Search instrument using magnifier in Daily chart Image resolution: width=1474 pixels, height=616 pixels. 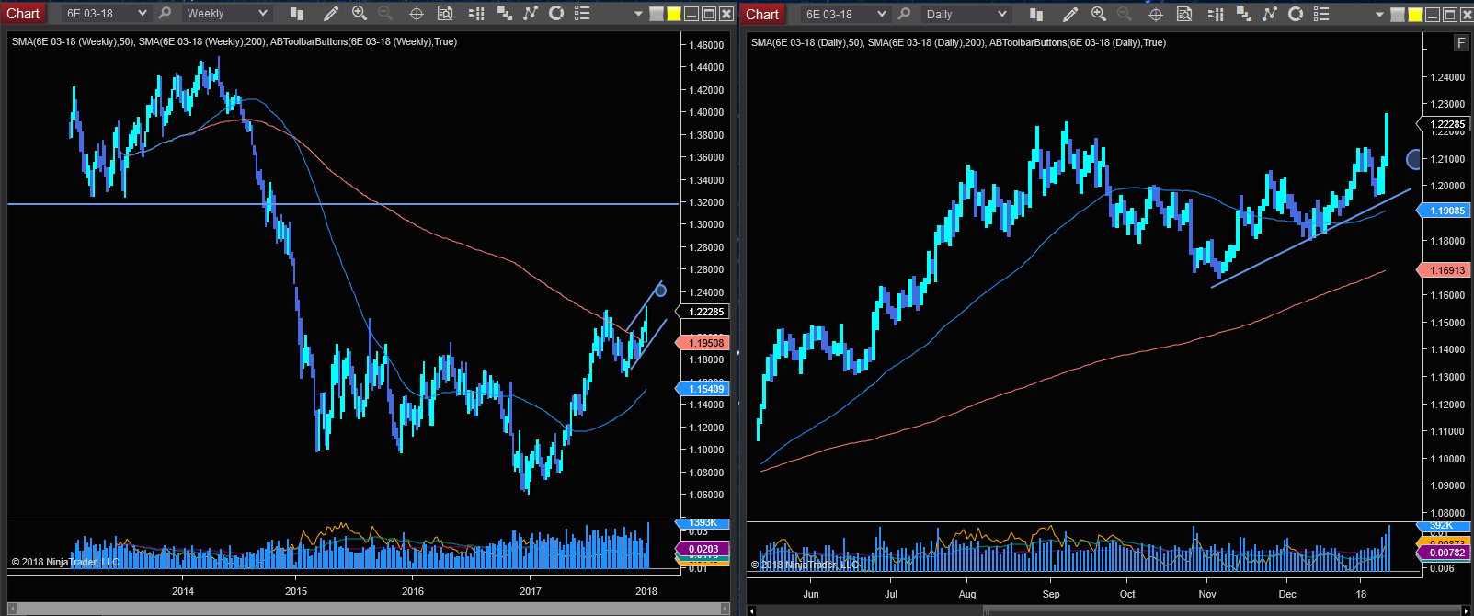pos(904,14)
